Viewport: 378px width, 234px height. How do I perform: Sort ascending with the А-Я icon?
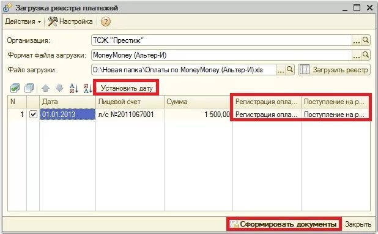74,88
